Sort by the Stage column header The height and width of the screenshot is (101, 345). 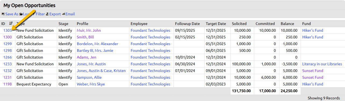coord(63,24)
